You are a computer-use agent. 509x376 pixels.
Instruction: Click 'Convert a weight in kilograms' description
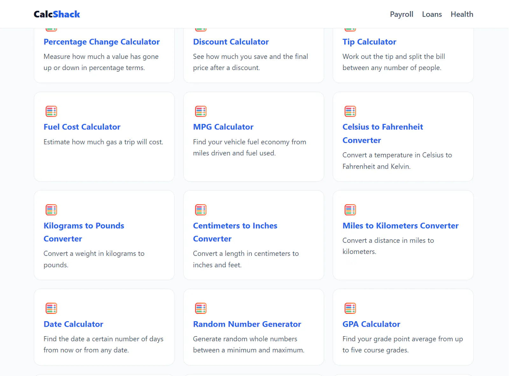point(94,259)
